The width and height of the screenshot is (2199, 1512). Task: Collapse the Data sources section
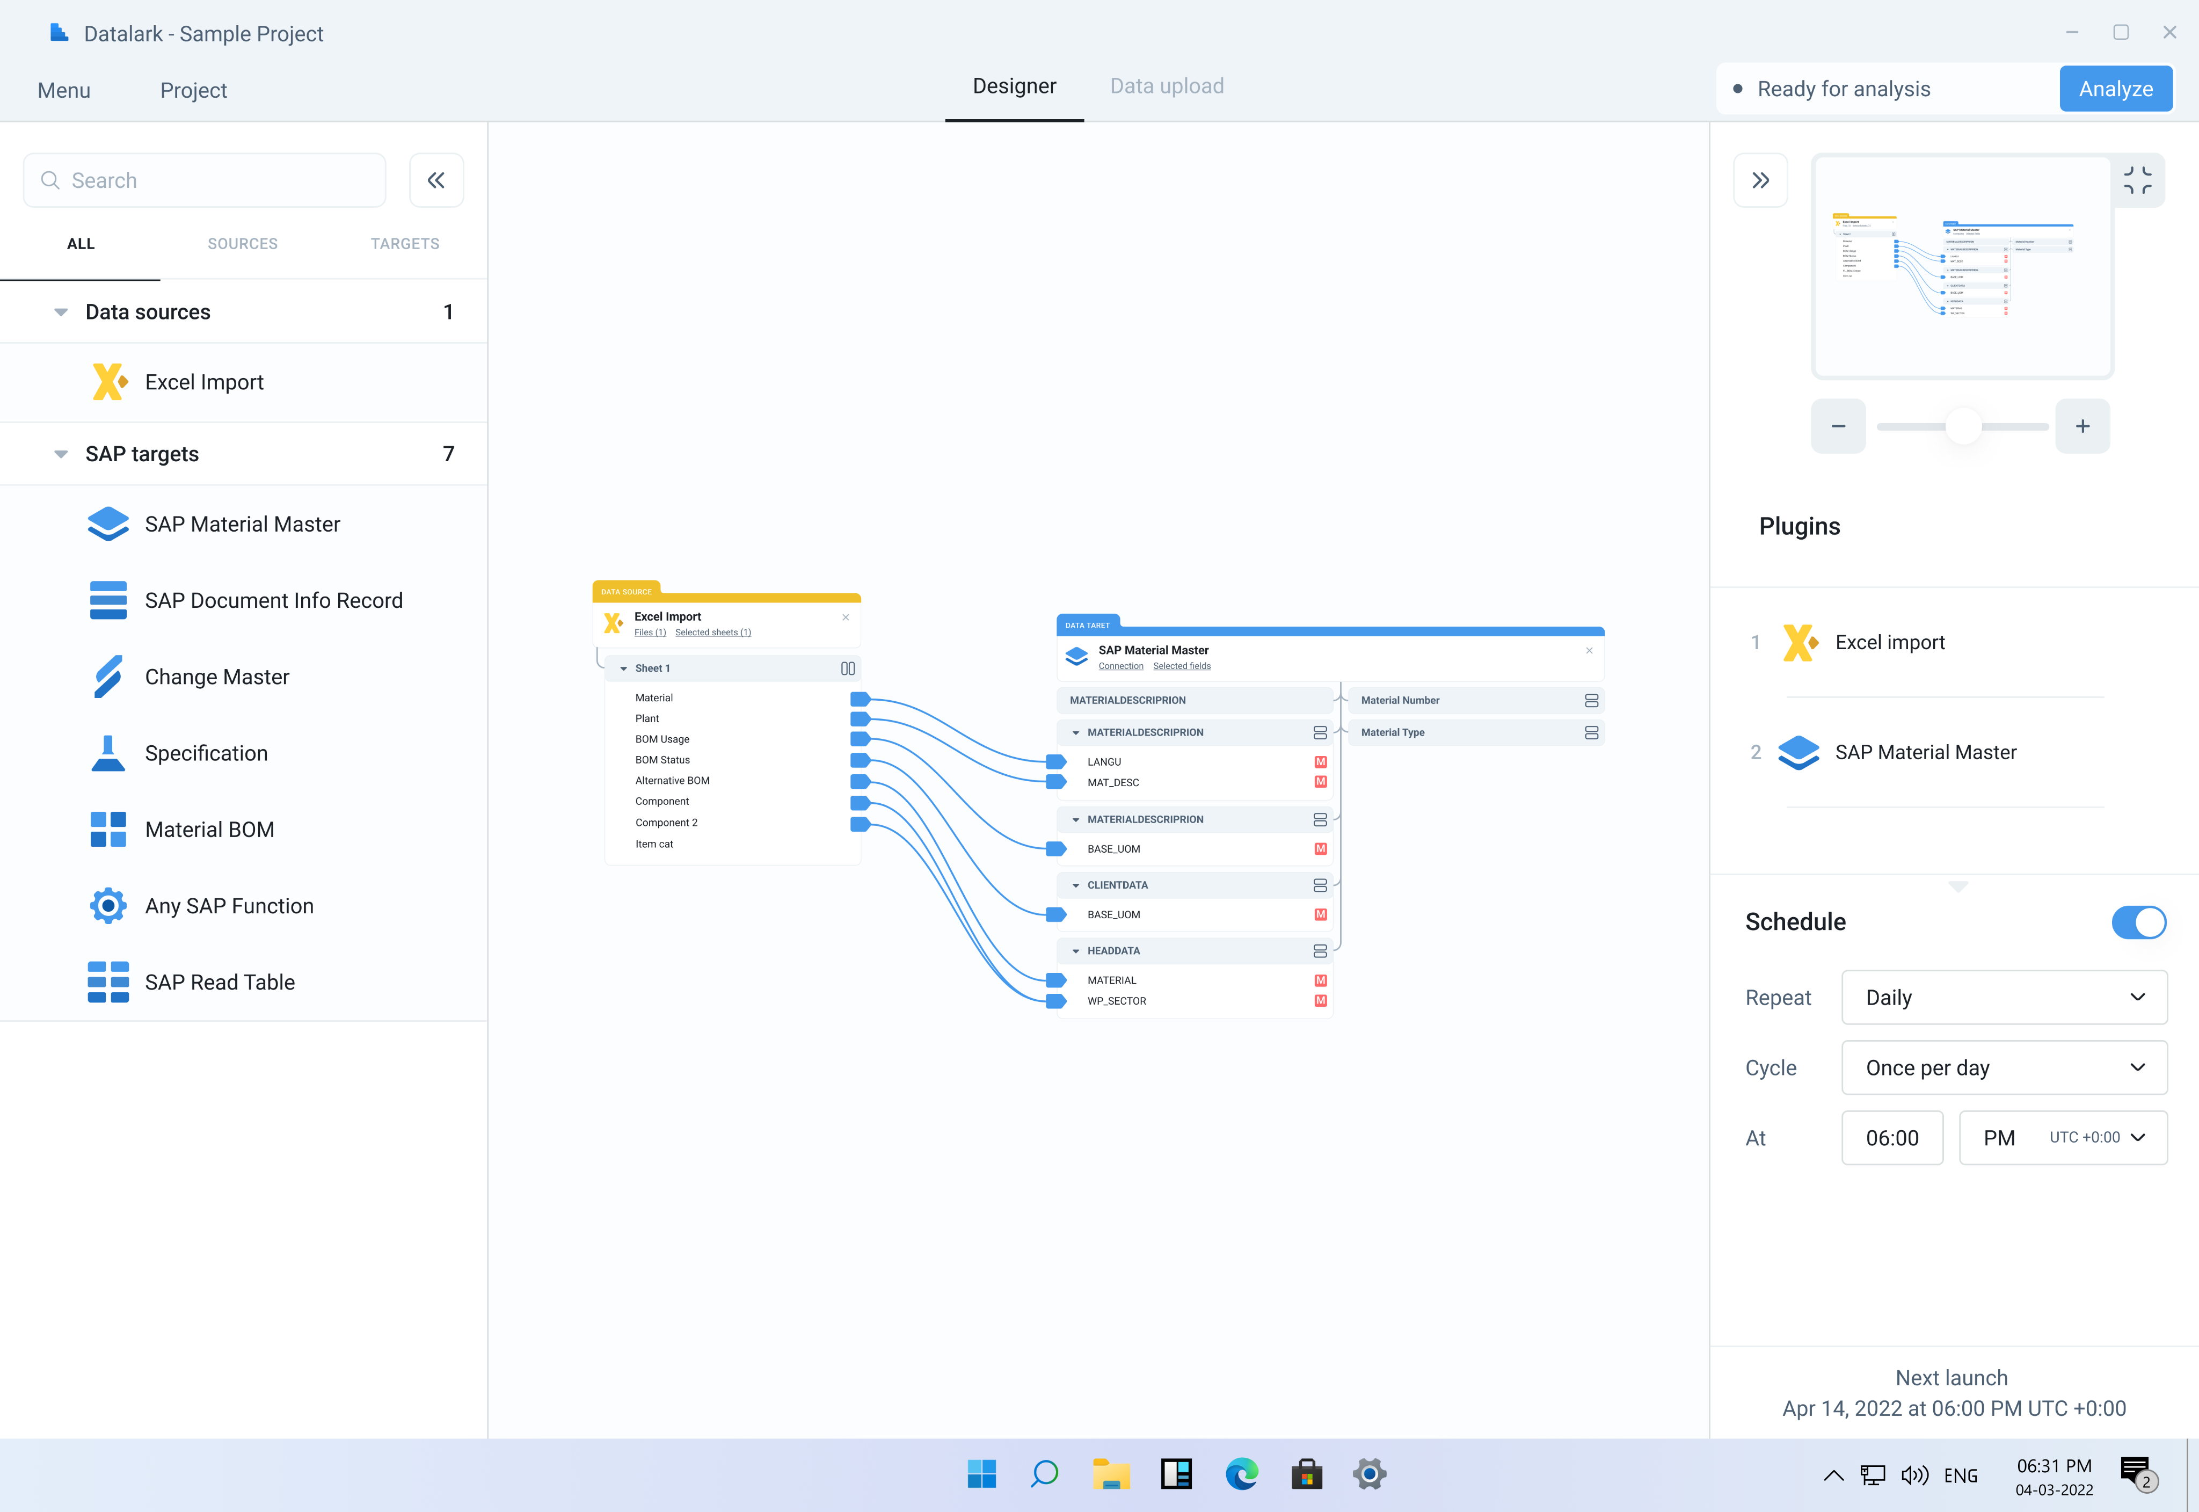click(x=61, y=311)
